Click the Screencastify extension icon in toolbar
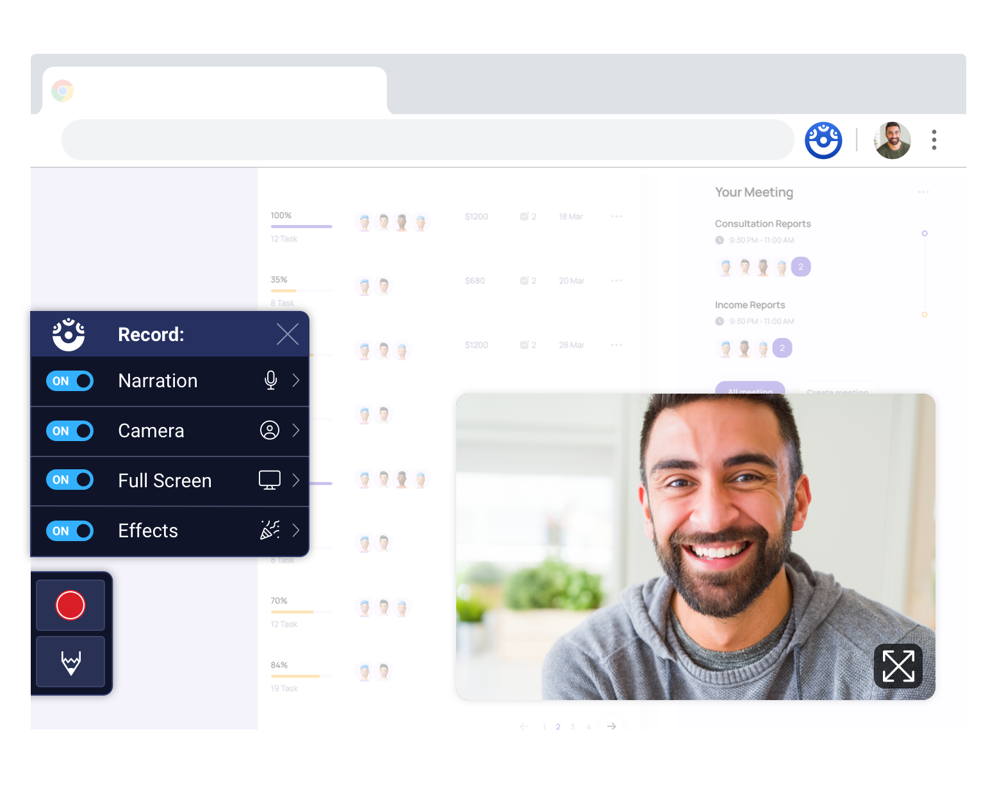997x786 pixels. 823,140
